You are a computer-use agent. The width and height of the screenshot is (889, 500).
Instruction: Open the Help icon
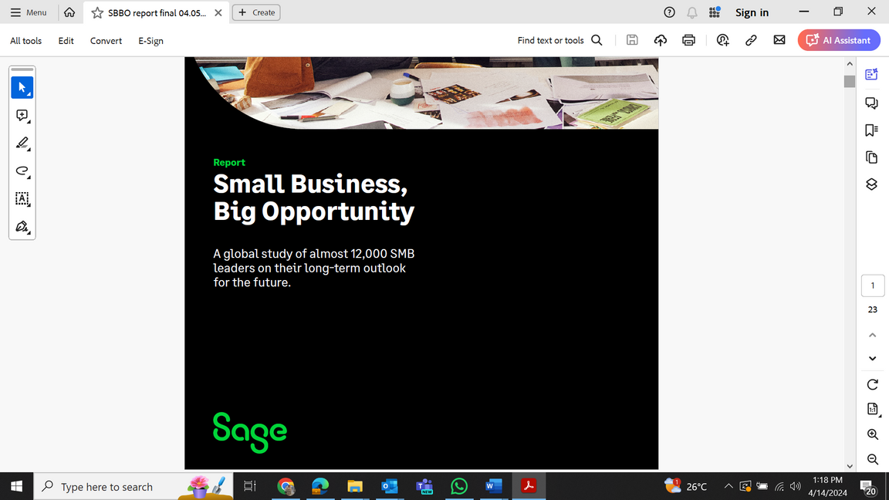pos(669,12)
